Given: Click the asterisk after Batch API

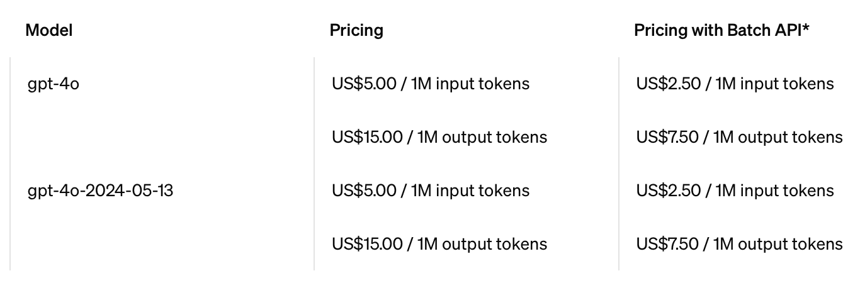Looking at the screenshot, I should (x=805, y=29).
